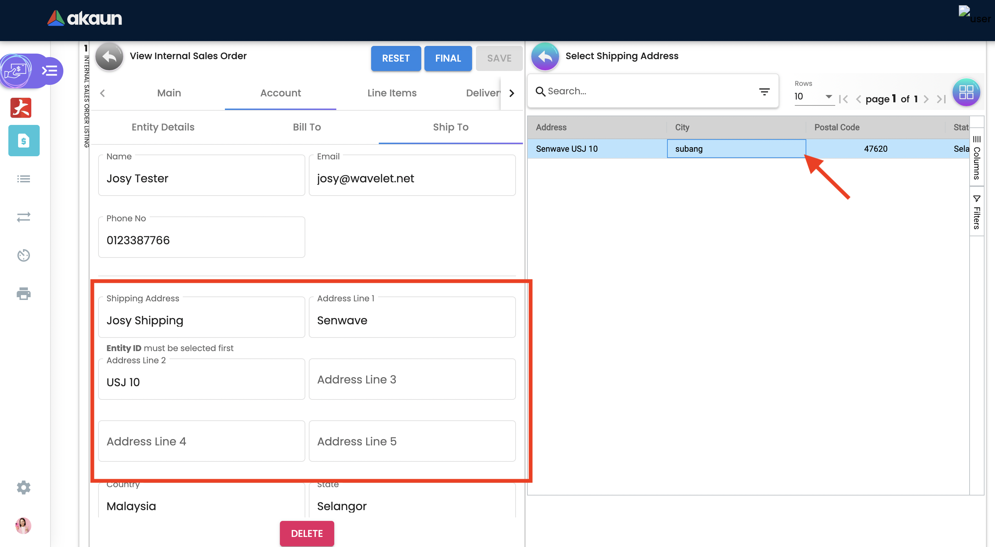Open settings gear in left sidebar
Image resolution: width=995 pixels, height=547 pixels.
pyautogui.click(x=24, y=487)
